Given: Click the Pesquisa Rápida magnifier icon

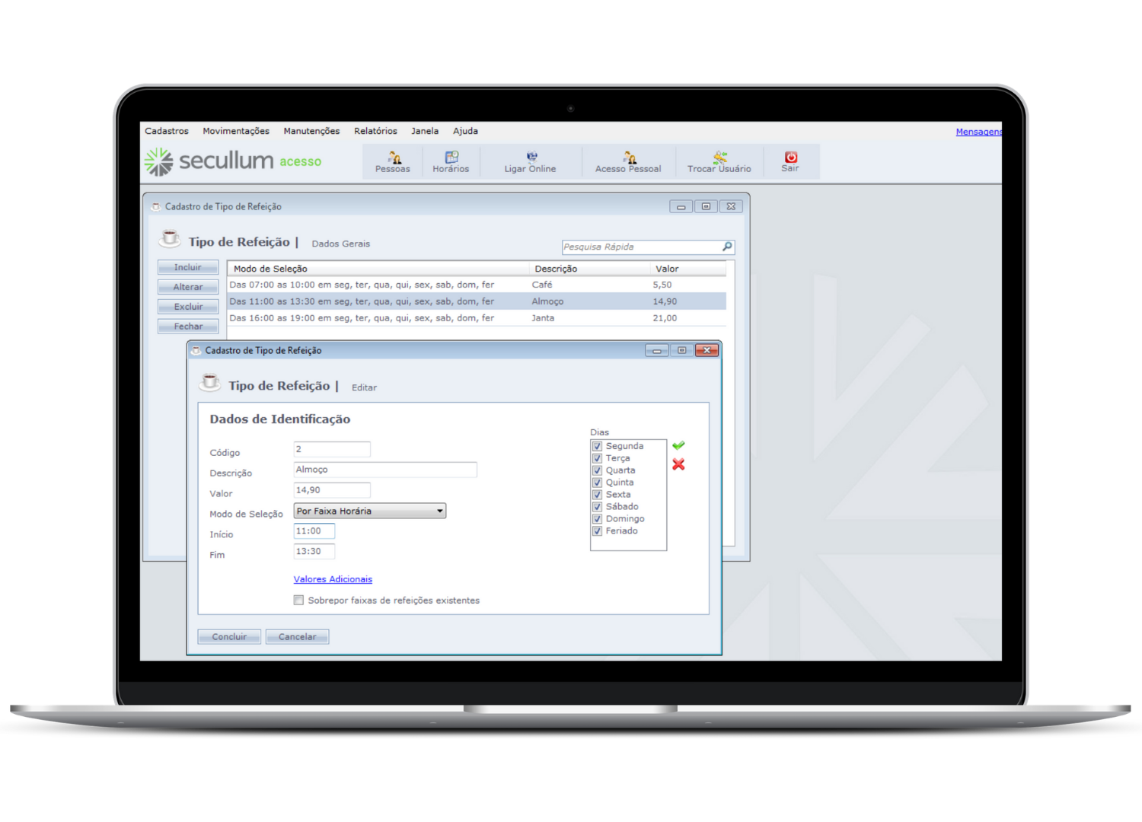Looking at the screenshot, I should coord(727,247).
